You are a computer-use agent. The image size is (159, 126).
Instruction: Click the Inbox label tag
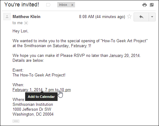point(63,5)
